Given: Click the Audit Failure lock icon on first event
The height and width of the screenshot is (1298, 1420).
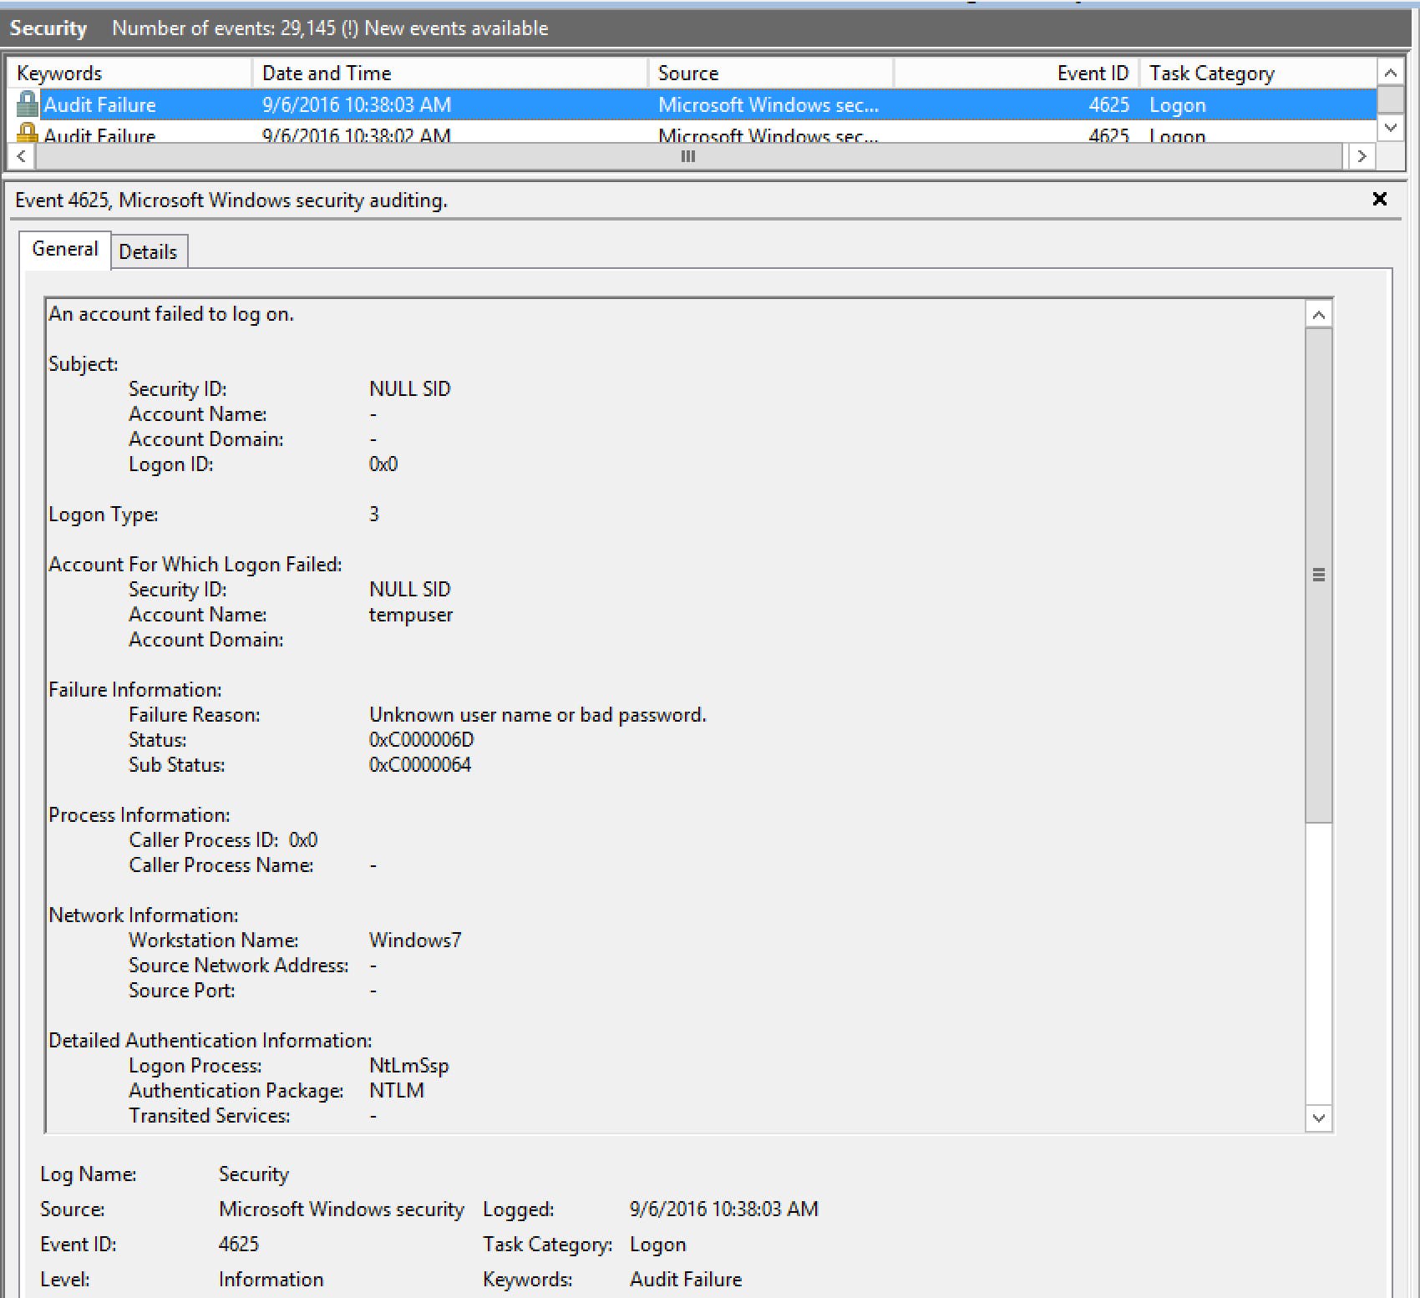Looking at the screenshot, I should tap(27, 104).
